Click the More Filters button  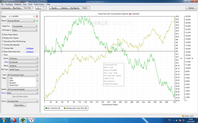(x=20, y=105)
